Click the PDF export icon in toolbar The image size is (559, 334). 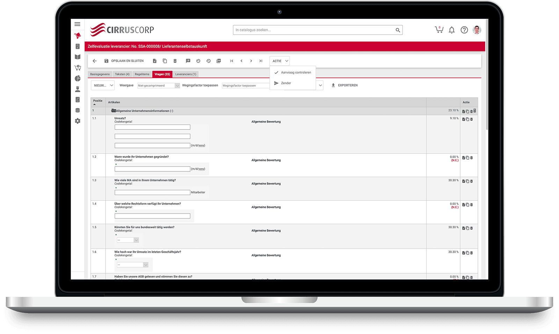(x=219, y=61)
